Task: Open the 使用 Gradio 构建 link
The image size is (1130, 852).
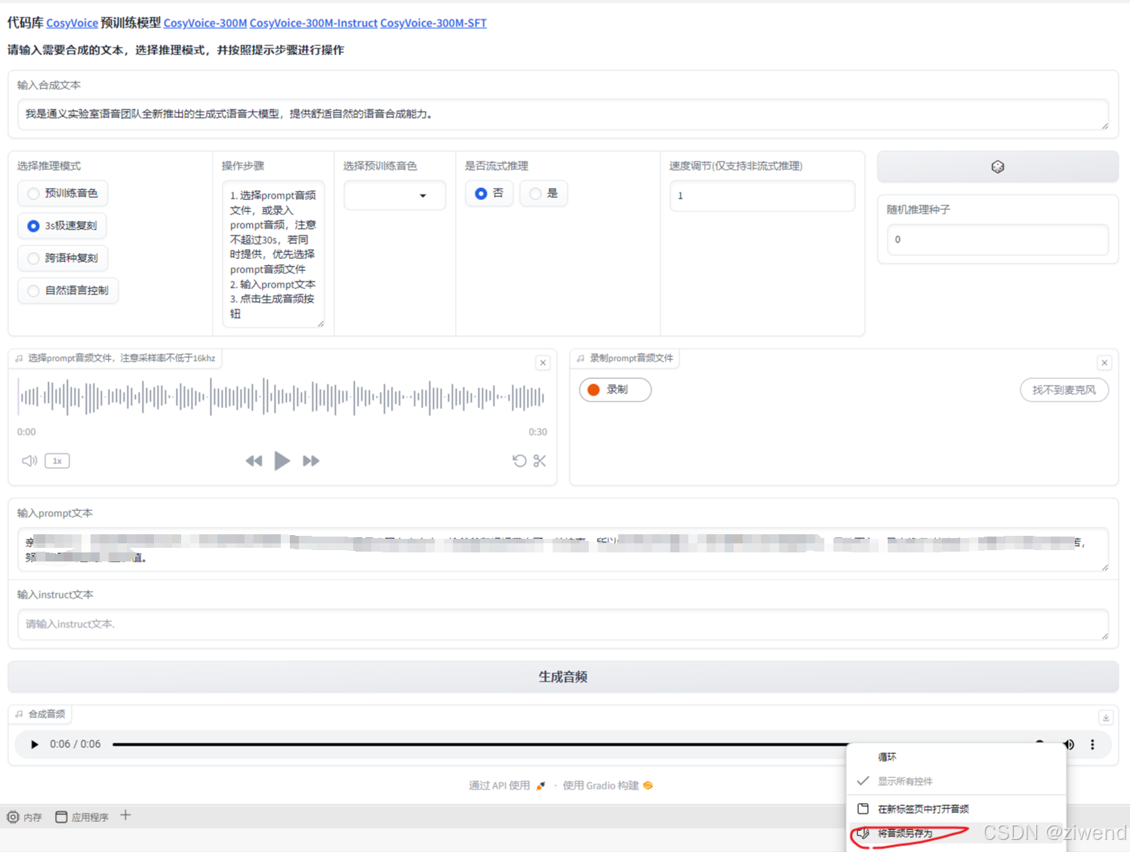Action: (608, 786)
